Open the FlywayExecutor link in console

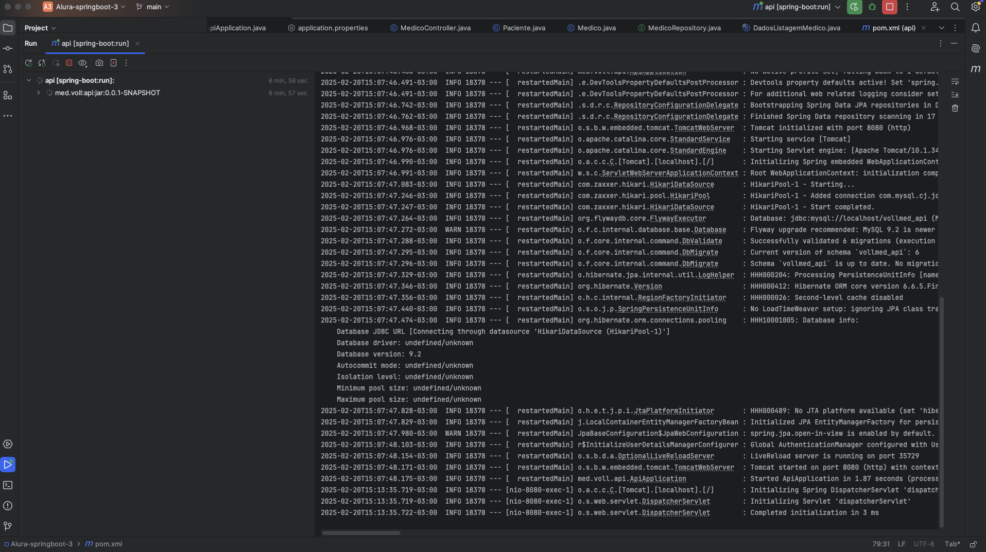[x=678, y=218]
